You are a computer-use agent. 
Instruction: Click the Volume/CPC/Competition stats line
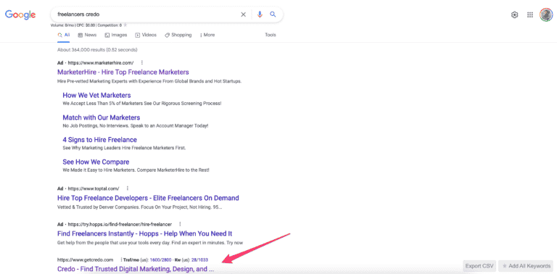click(x=86, y=25)
